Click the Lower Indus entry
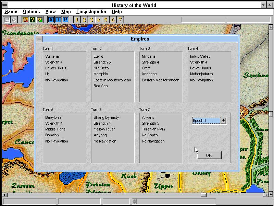 pyautogui.click(x=200, y=68)
